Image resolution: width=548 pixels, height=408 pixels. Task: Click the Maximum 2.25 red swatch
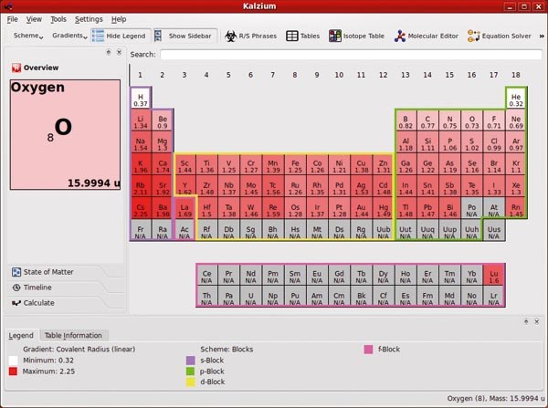coord(14,371)
